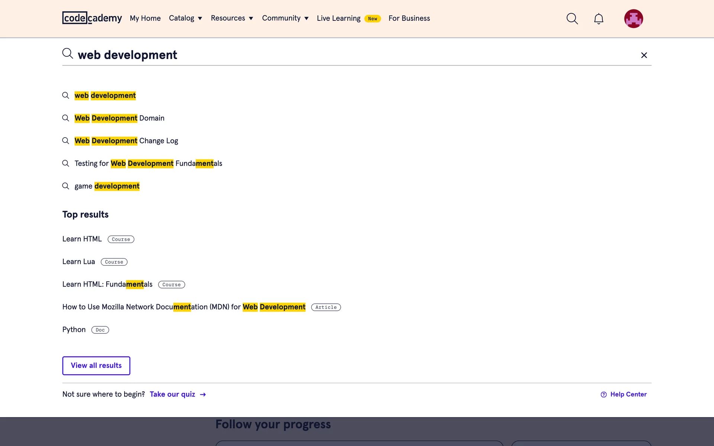
Task: Select game development suggestion
Action: pos(107,186)
